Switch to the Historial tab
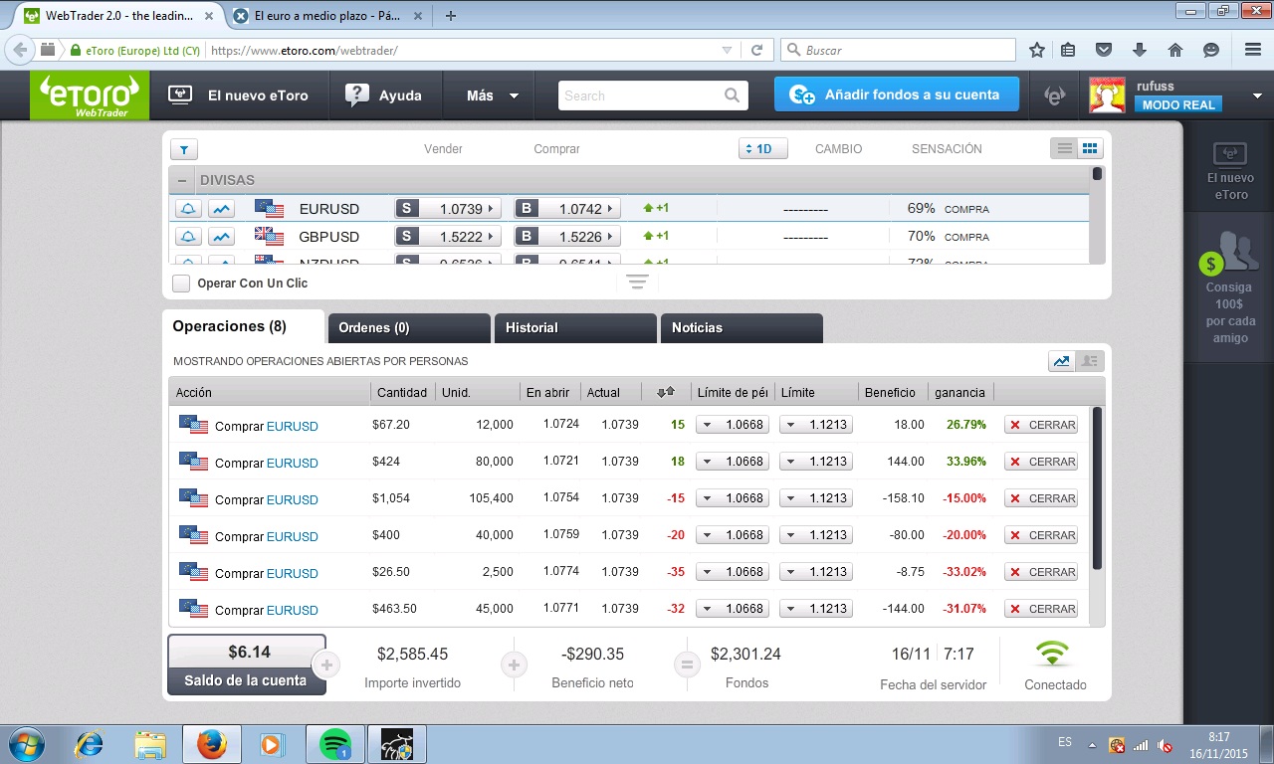This screenshot has width=1274, height=764. [575, 328]
